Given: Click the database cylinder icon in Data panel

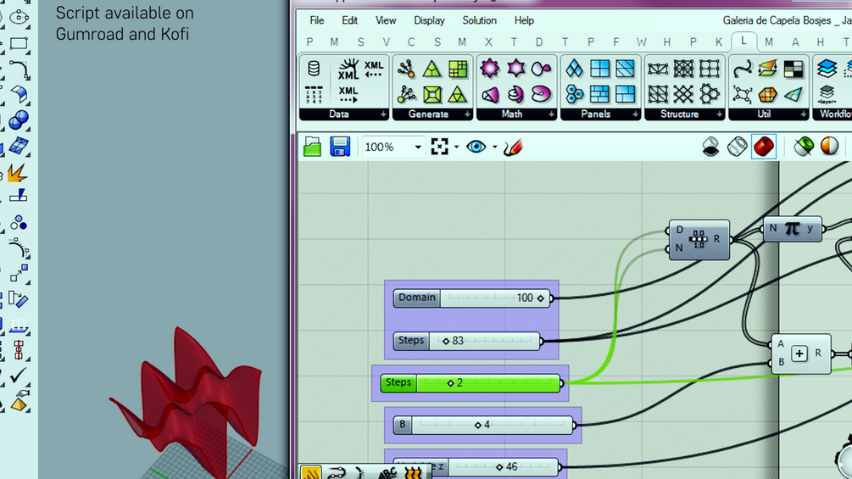Looking at the screenshot, I should [x=314, y=69].
